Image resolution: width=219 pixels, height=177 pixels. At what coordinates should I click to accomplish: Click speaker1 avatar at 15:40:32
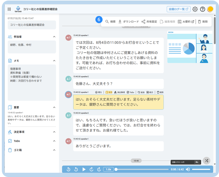[68, 95]
